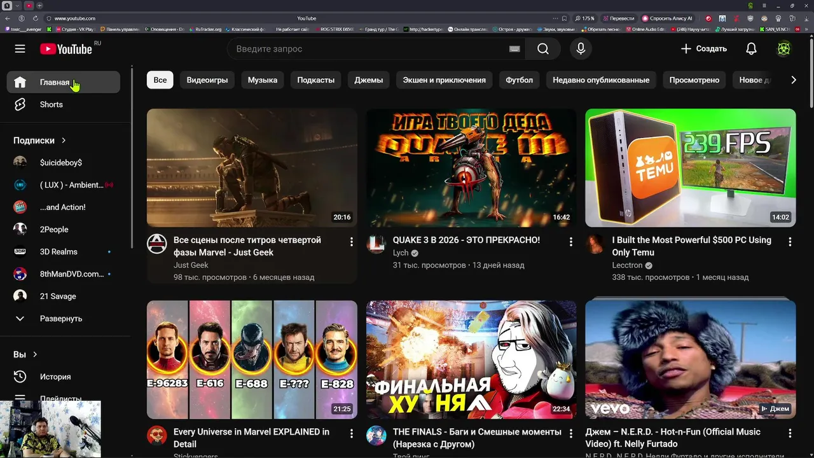Open 8thManDVD.com channel subscription
Viewport: 814px width, 458px height.
pyautogui.click(x=63, y=274)
